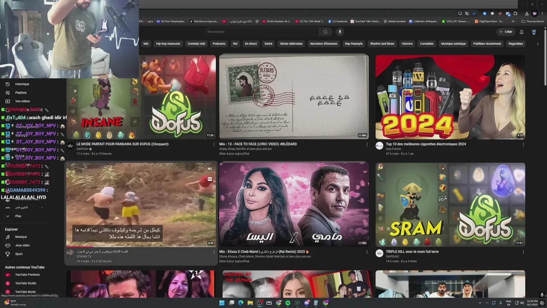The width and height of the screenshot is (547, 308).
Task: Bookmark this page with star icon
Action: pos(473,13)
